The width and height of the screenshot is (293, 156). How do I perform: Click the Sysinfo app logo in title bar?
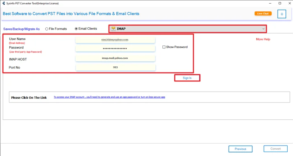[4, 3]
